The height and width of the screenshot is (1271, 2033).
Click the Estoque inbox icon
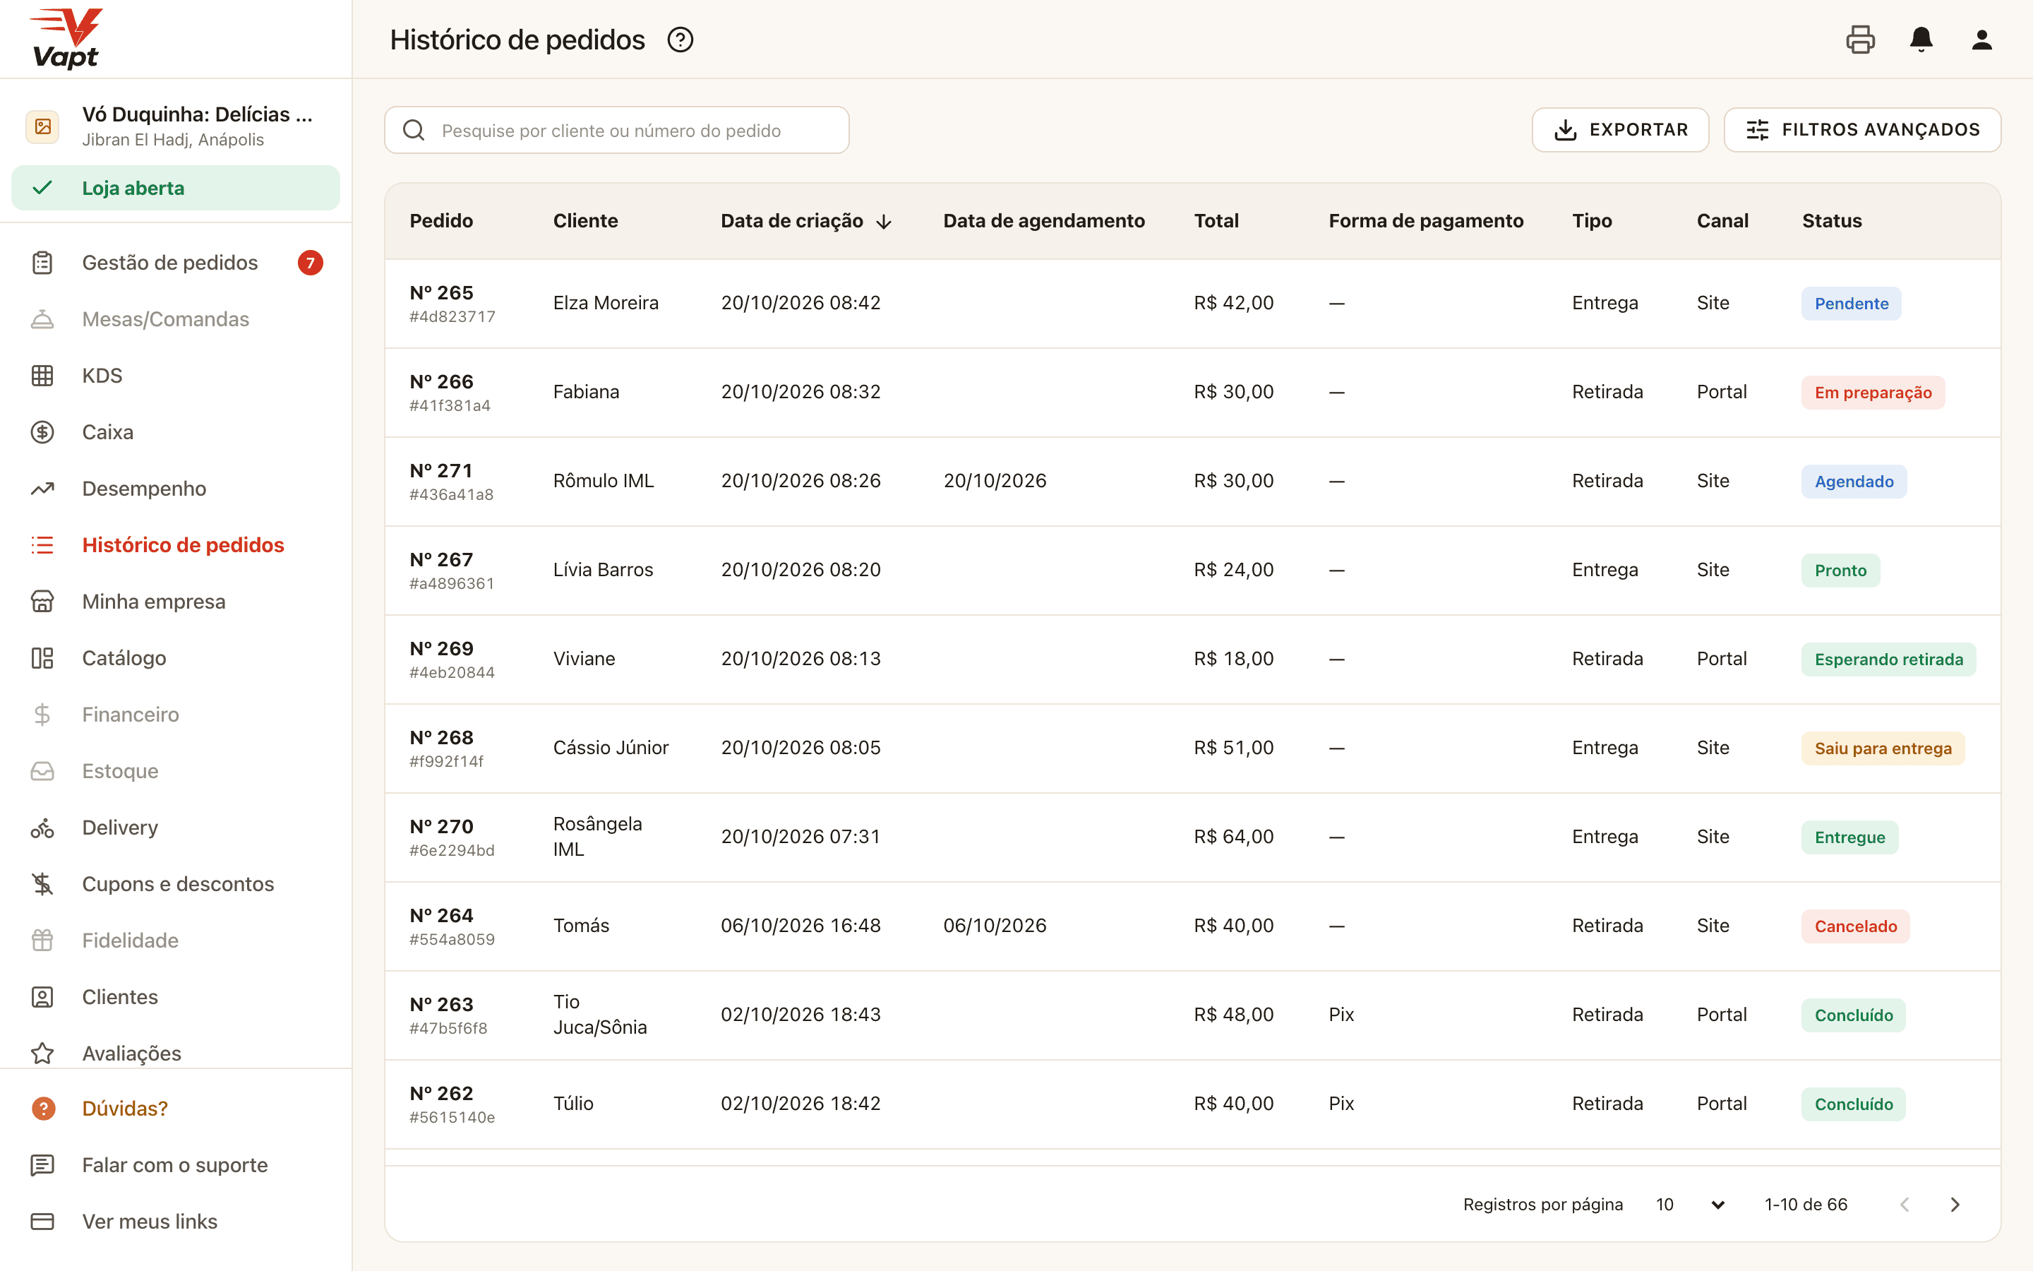pyautogui.click(x=42, y=771)
